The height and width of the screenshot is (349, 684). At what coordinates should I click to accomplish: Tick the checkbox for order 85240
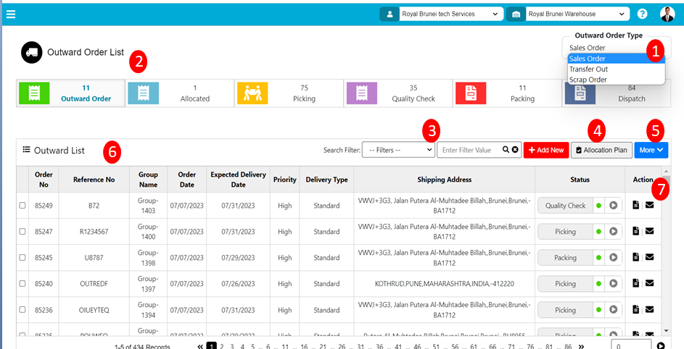tap(22, 283)
